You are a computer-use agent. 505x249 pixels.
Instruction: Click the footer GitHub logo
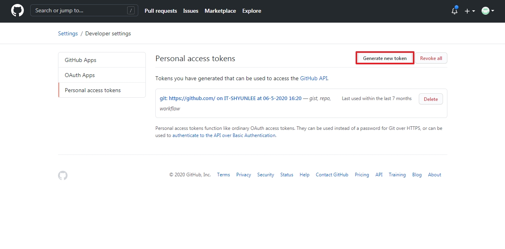click(63, 176)
